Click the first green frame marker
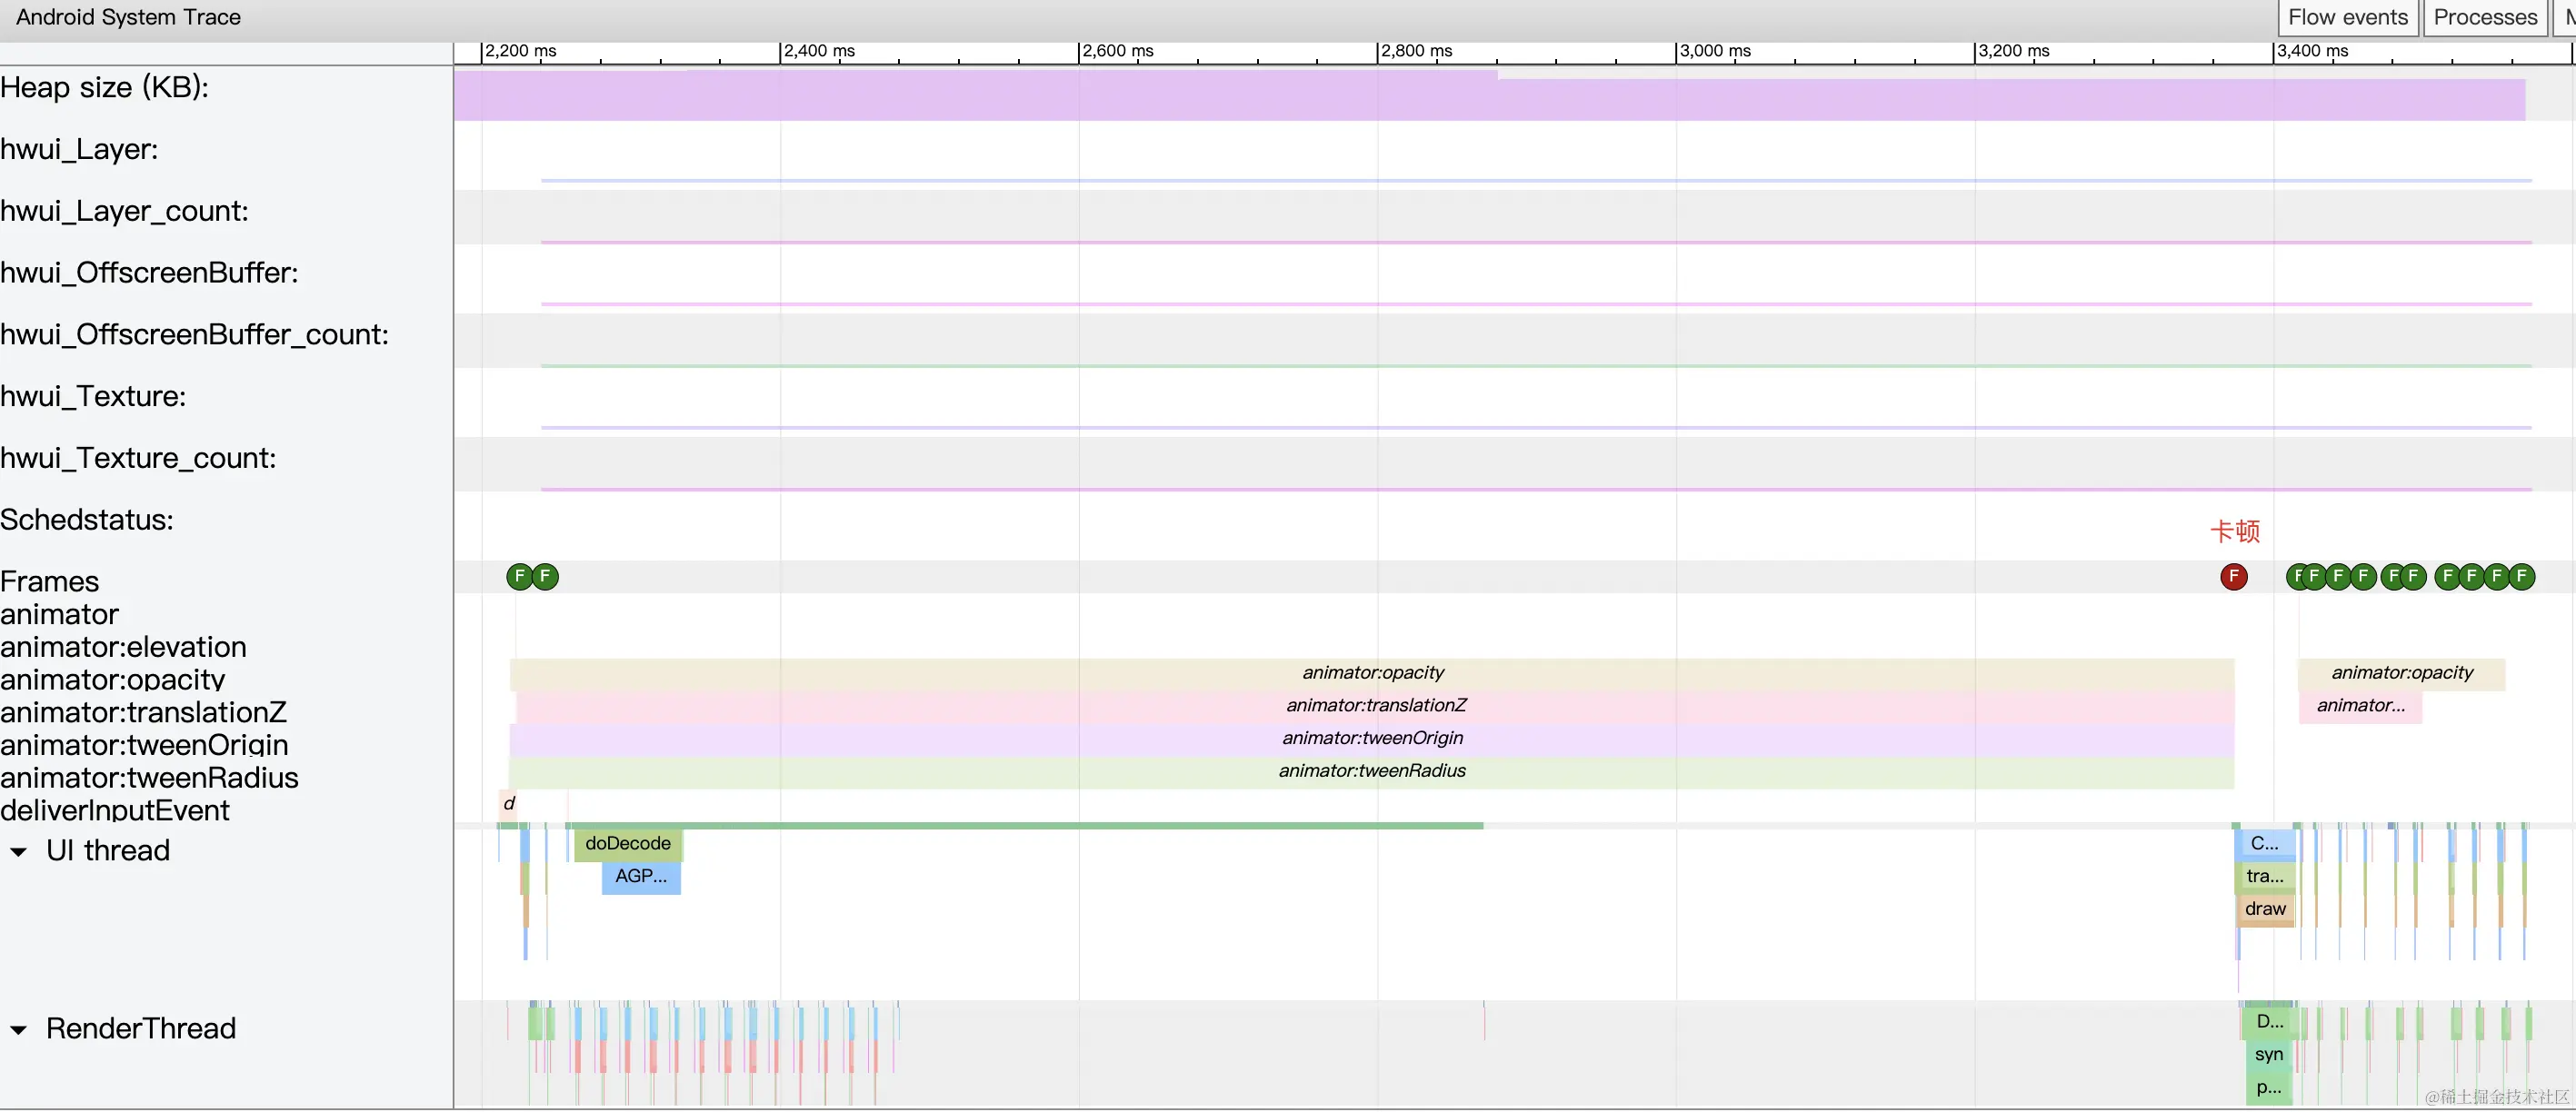The width and height of the screenshot is (2576, 1112). click(x=519, y=577)
